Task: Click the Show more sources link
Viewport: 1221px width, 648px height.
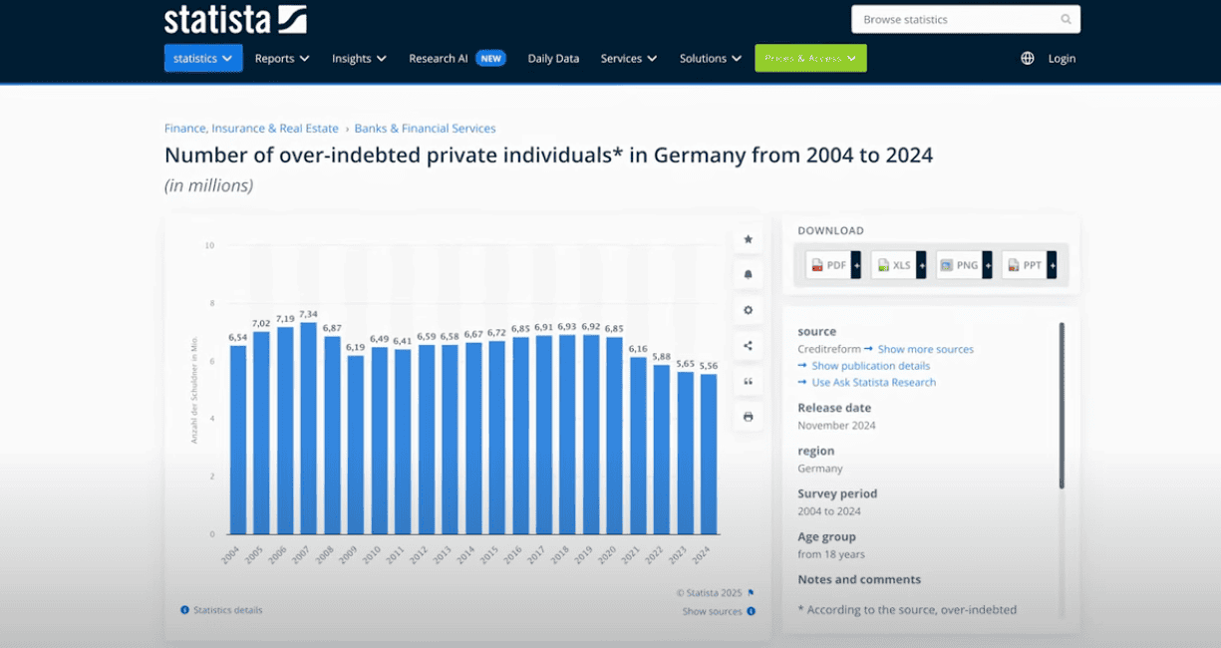Action: coord(925,350)
